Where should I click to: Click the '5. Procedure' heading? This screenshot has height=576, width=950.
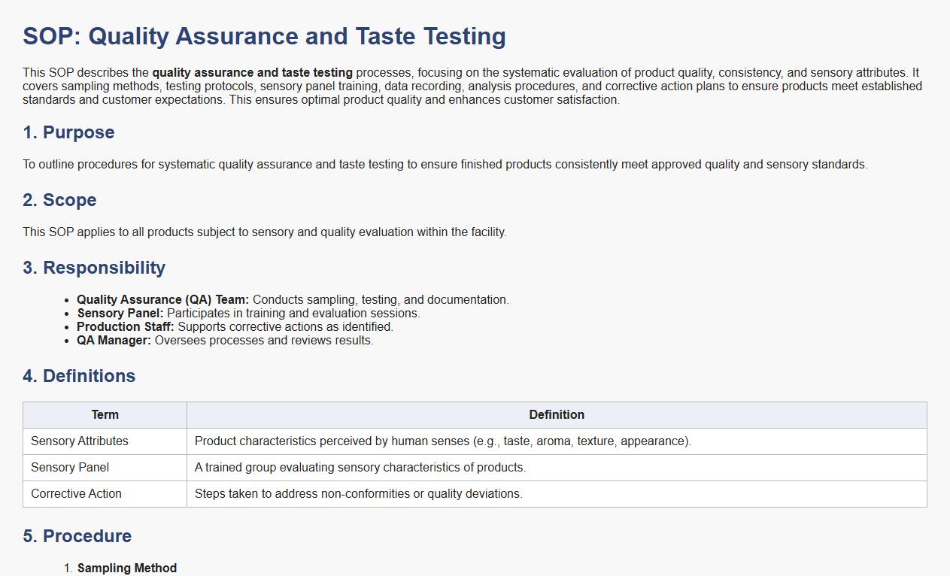(77, 536)
